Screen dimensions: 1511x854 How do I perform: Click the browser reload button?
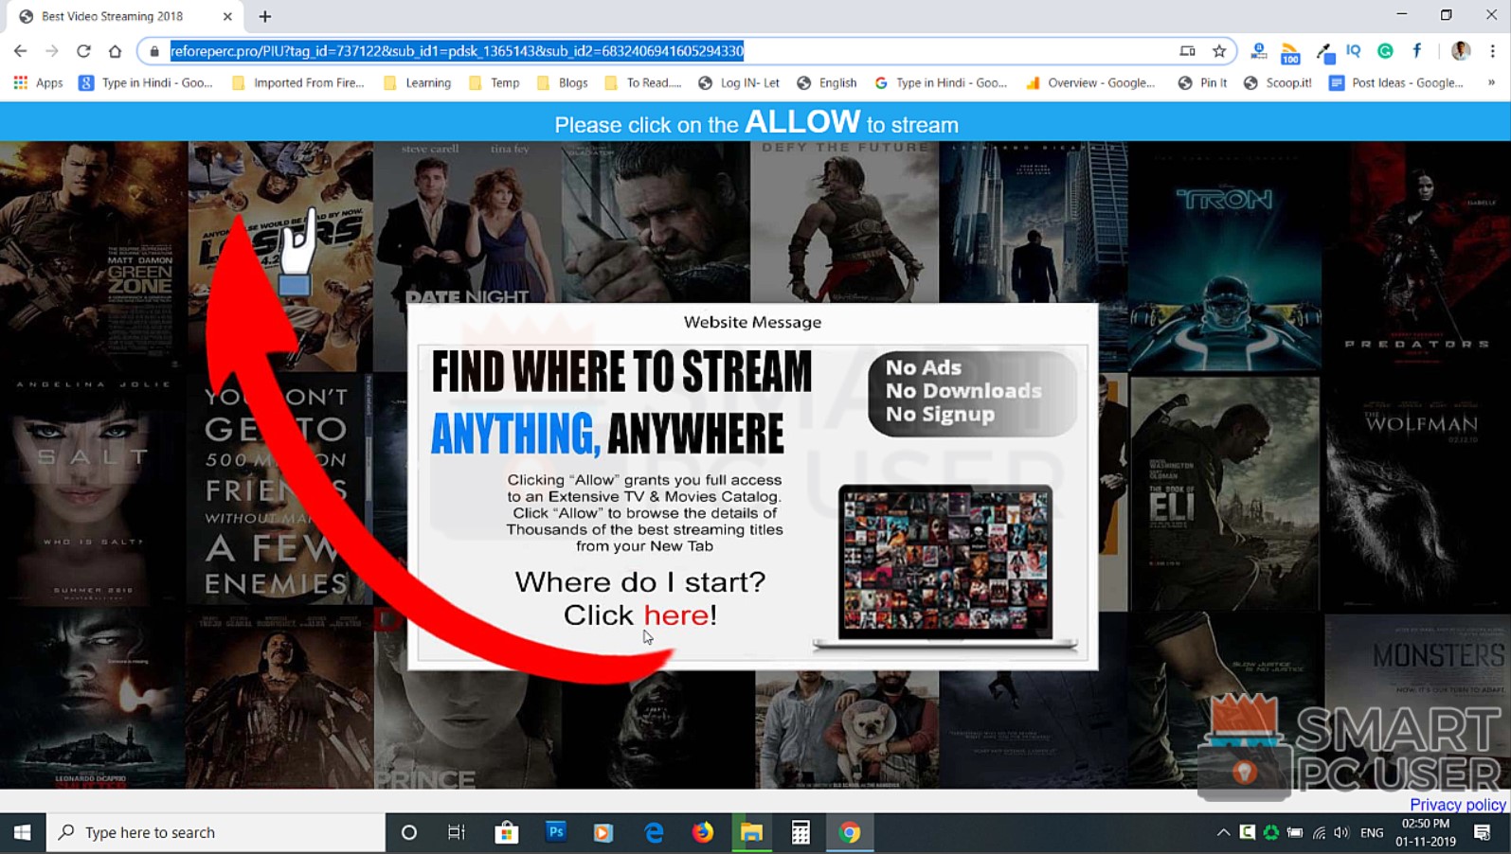(x=83, y=51)
